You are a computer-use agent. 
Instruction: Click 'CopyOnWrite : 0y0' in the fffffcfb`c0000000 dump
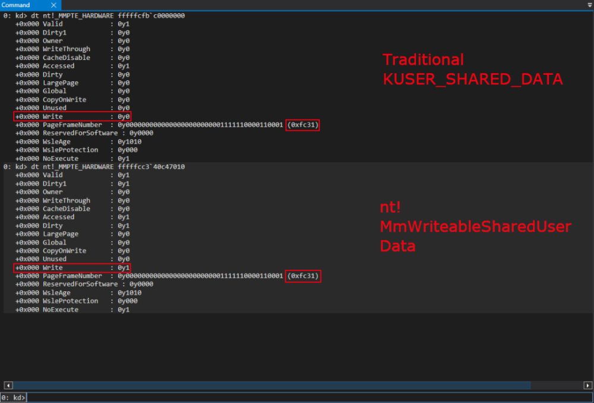coord(72,100)
